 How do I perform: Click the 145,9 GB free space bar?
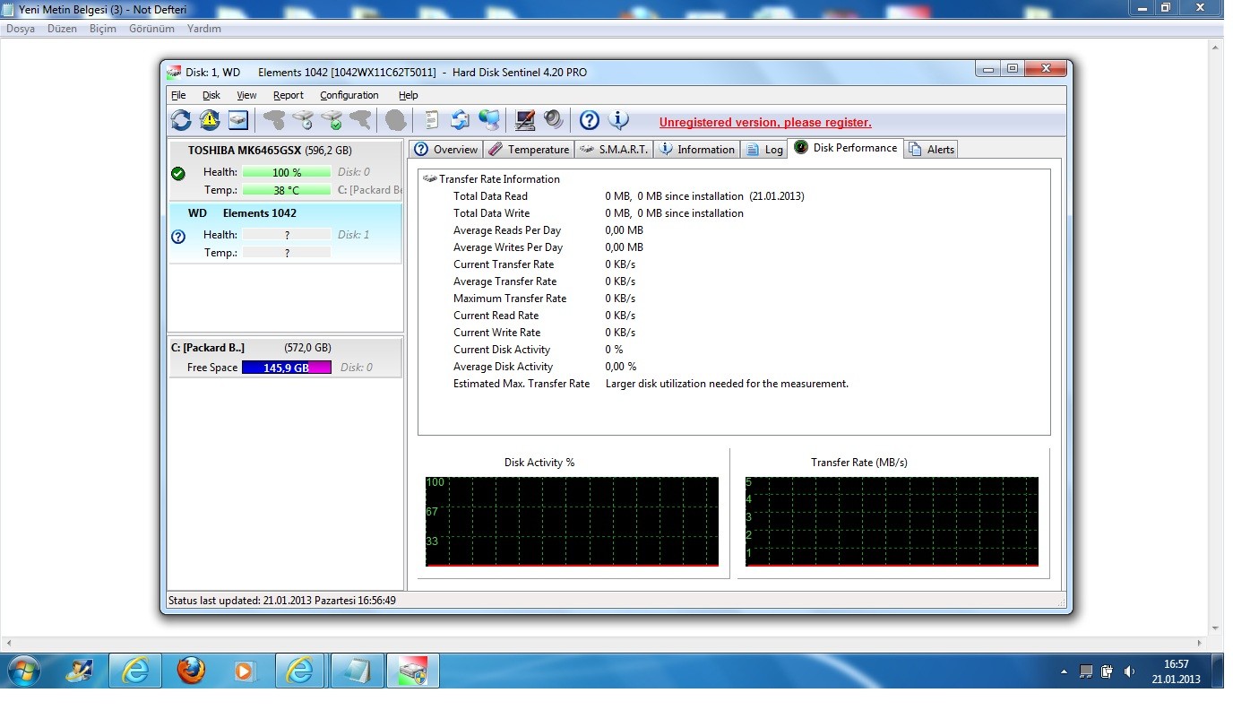(x=287, y=368)
